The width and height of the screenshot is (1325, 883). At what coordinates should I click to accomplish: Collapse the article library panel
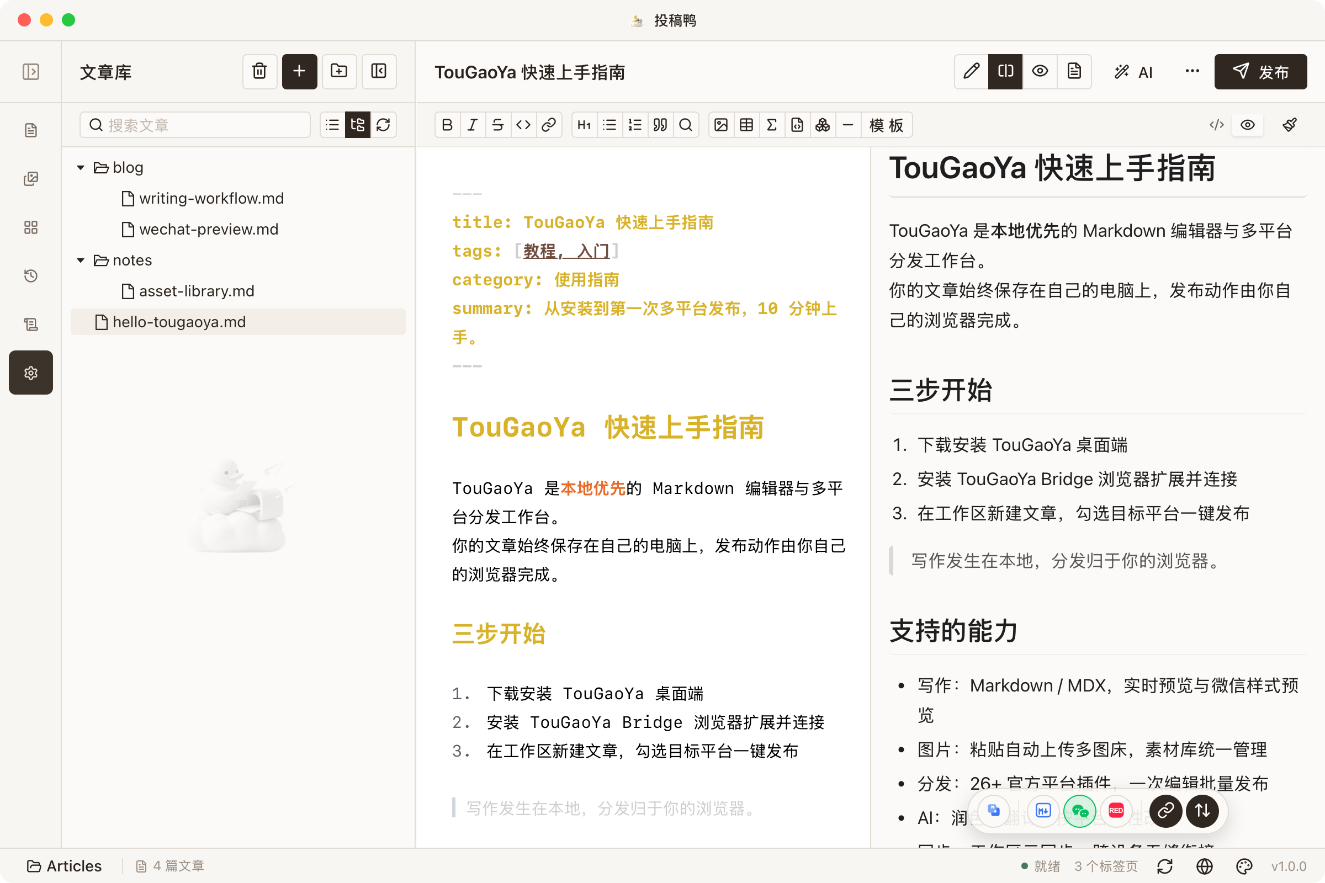tap(379, 72)
